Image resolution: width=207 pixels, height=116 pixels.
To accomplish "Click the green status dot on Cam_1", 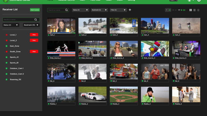I will (x=49, y=35).
